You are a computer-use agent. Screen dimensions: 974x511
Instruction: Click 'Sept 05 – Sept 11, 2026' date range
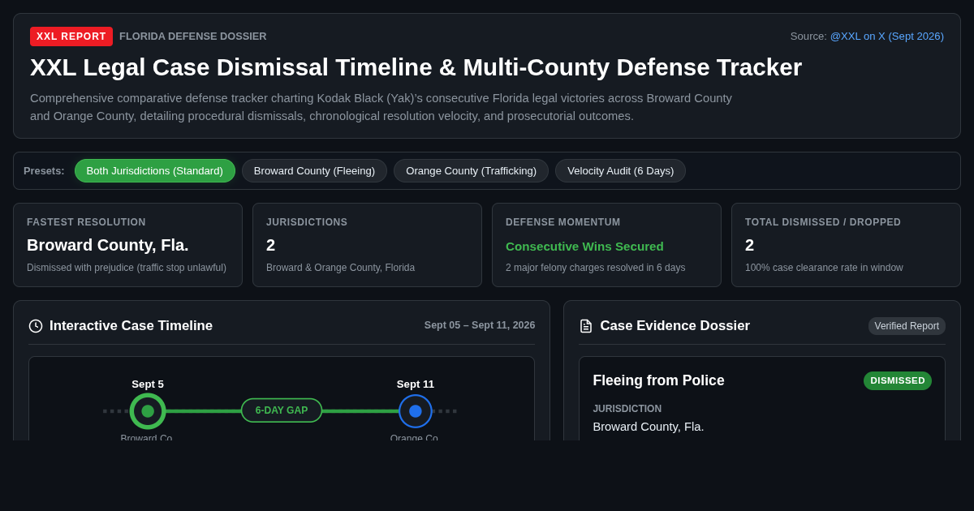(x=480, y=325)
